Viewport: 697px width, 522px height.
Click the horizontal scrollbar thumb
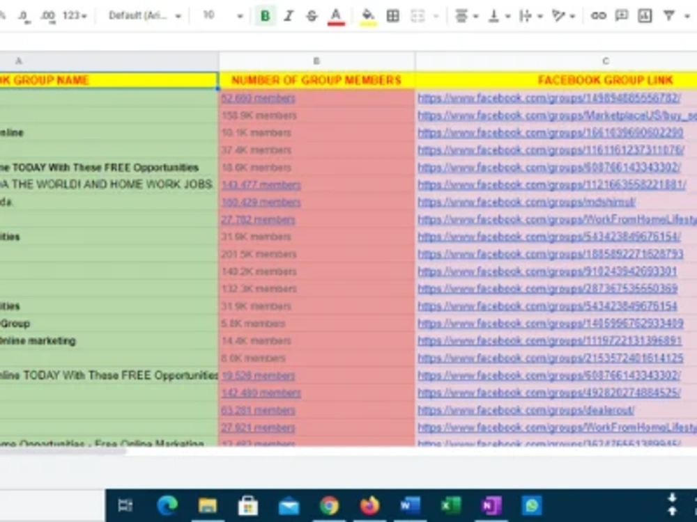pyautogui.click(x=62, y=452)
